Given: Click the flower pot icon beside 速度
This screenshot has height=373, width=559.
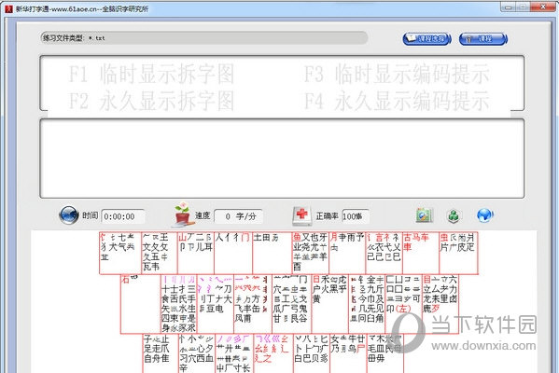Looking at the screenshot, I should [x=183, y=214].
